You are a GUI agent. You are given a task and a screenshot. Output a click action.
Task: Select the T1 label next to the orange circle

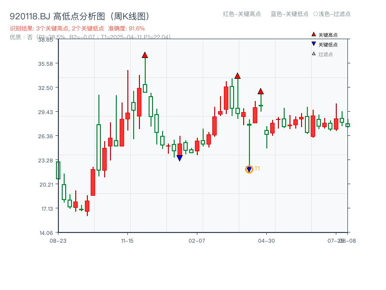pos(257,169)
